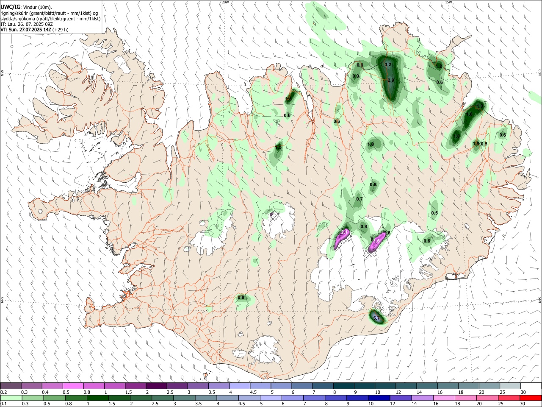Screen dimensions: 542x407
Task: Select the dark teal upper swatch between 8 and 9
Action: tap(343, 386)
